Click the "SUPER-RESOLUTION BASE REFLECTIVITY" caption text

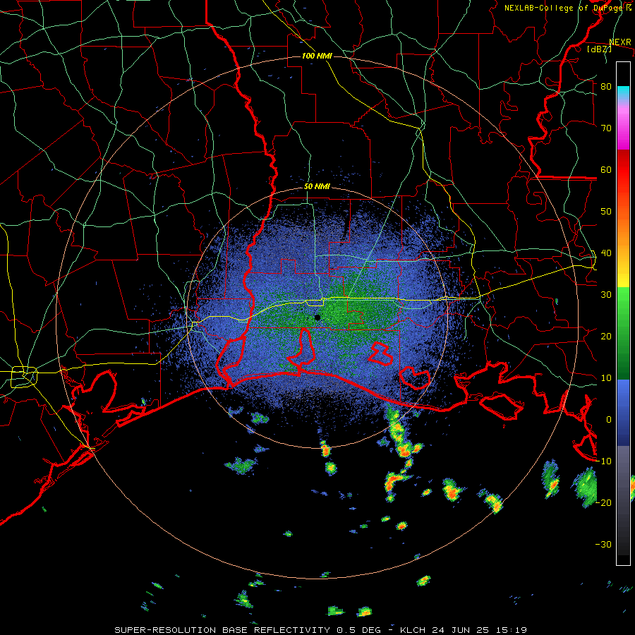pos(222,630)
